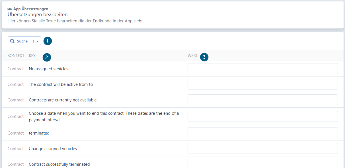345x168 pixels.
Task: Click the numbered marker 2 badge
Action: click(47, 57)
